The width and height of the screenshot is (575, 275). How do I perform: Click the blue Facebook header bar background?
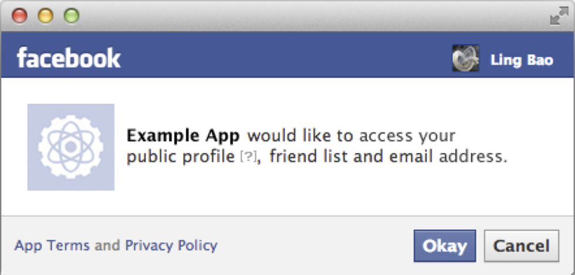[286, 55]
